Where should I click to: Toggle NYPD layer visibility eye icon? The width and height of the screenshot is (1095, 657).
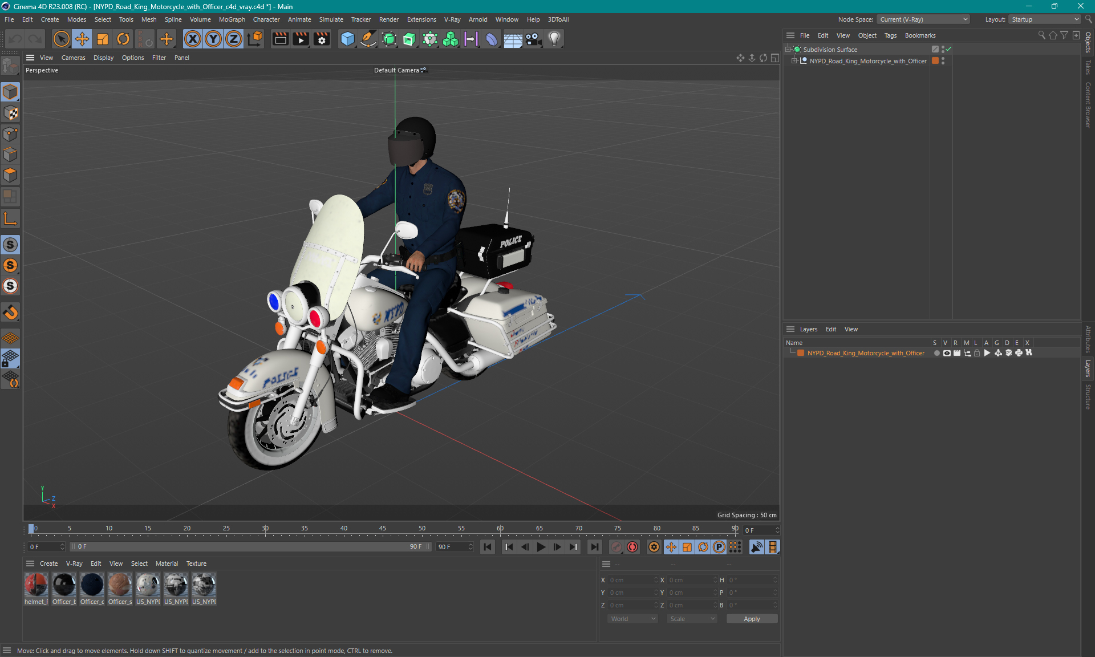[x=947, y=353]
